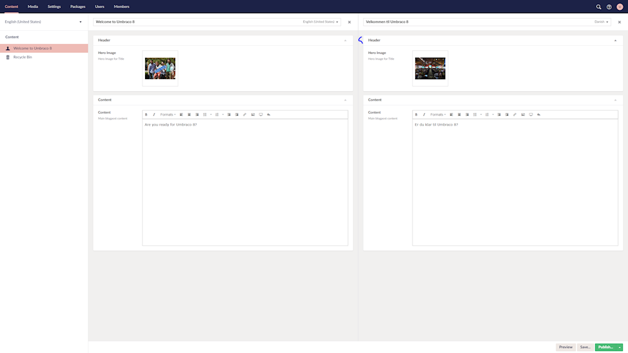Collapse Header group in Danish editor

tap(615, 40)
